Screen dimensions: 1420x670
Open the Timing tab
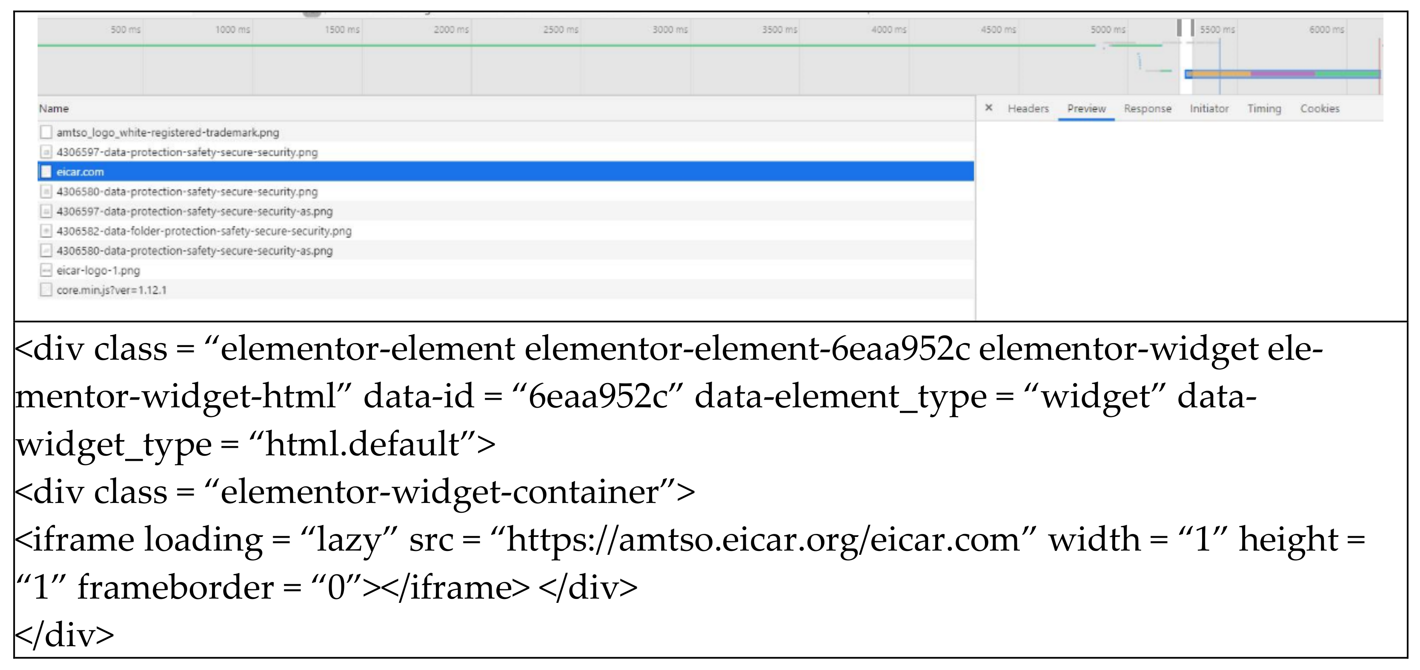tap(1264, 108)
